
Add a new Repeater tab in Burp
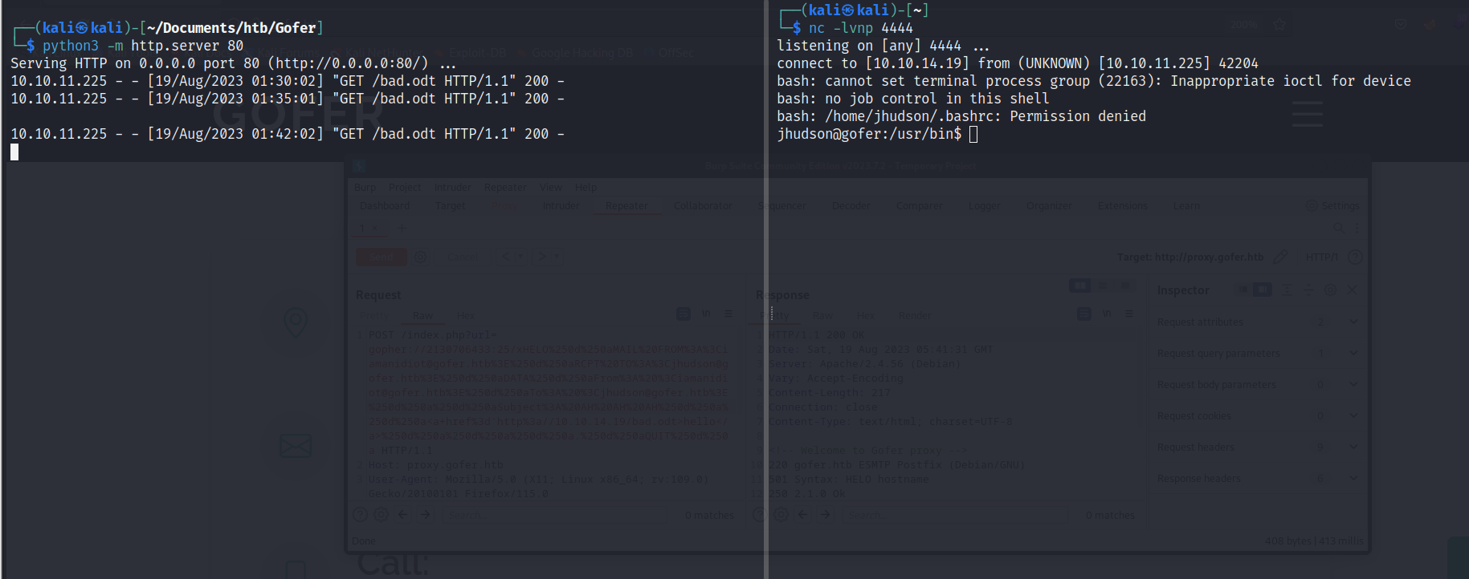[402, 228]
